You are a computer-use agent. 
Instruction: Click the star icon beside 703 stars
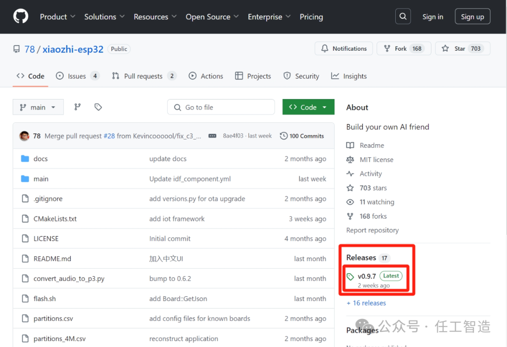click(350, 188)
